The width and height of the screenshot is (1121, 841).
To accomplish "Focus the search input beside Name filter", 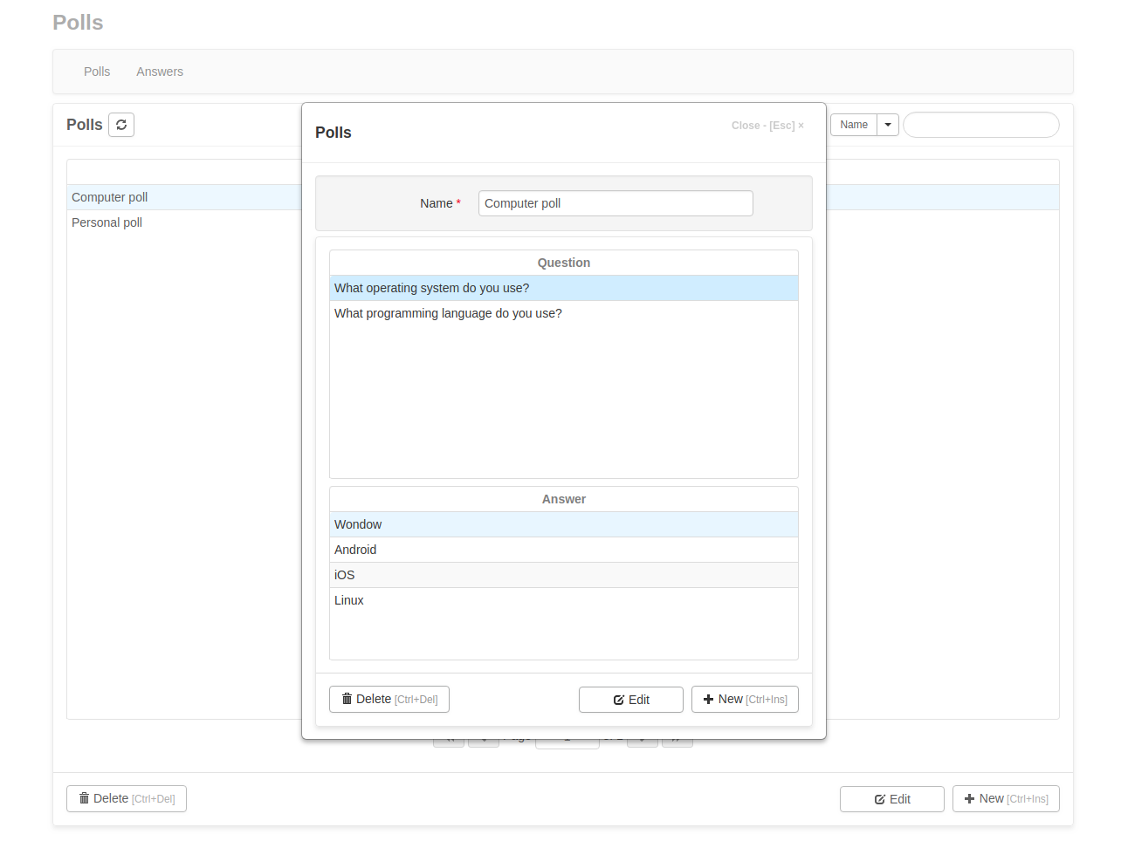I will pos(981,125).
